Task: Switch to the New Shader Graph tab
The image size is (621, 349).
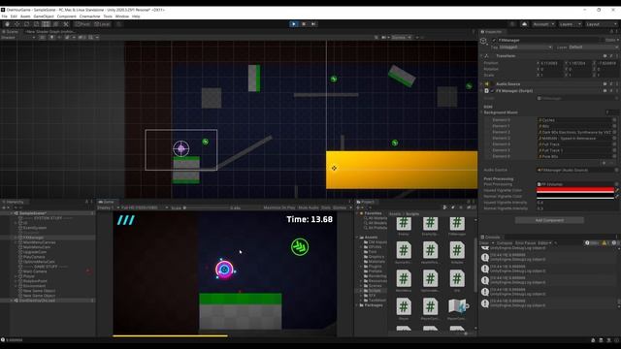Action: [49, 32]
